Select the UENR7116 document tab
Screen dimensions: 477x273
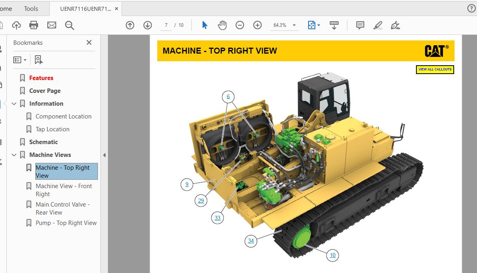85,9
